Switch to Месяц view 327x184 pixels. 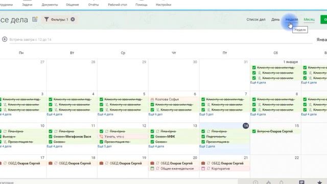click(x=309, y=19)
